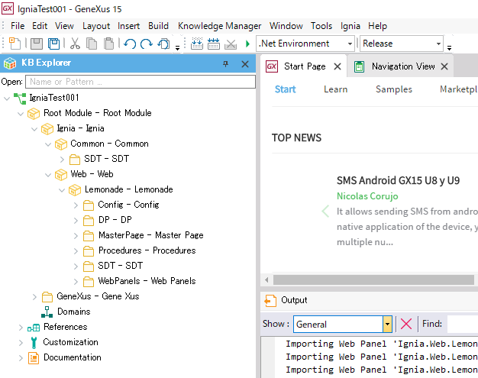The height and width of the screenshot is (378, 478).
Task: Pin the KB Explorer panel
Action: (225, 63)
